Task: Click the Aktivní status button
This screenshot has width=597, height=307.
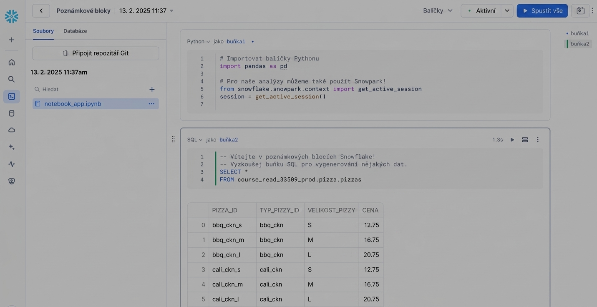Action: click(481, 11)
